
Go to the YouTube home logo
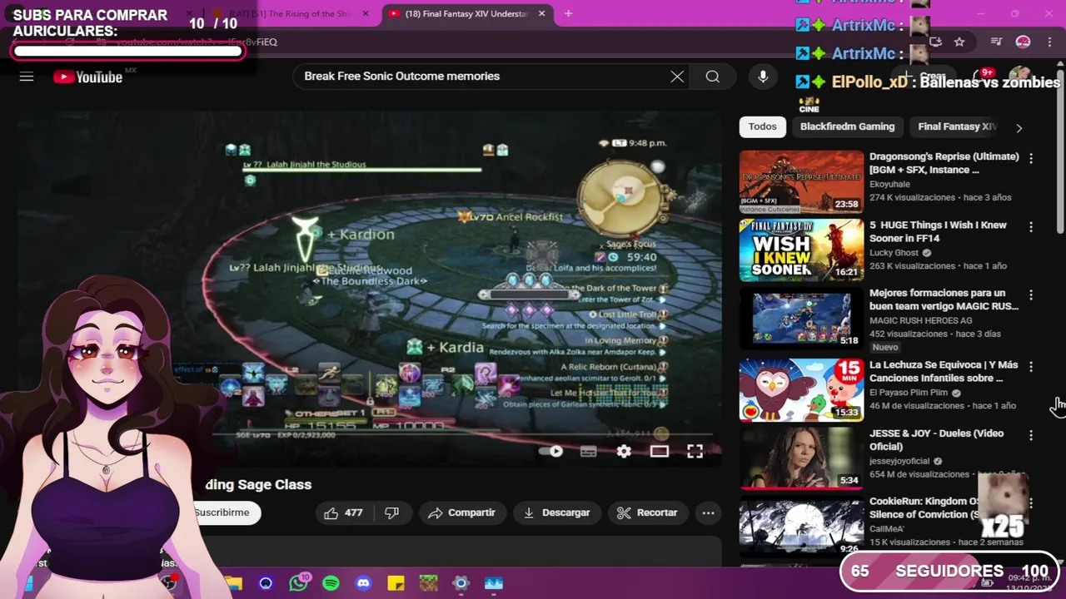pos(87,77)
